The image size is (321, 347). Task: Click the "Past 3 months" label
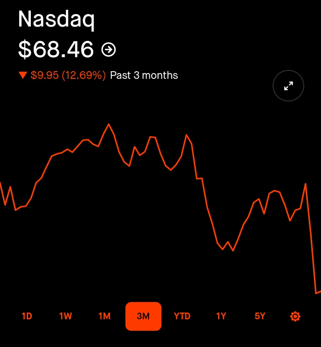click(x=144, y=75)
